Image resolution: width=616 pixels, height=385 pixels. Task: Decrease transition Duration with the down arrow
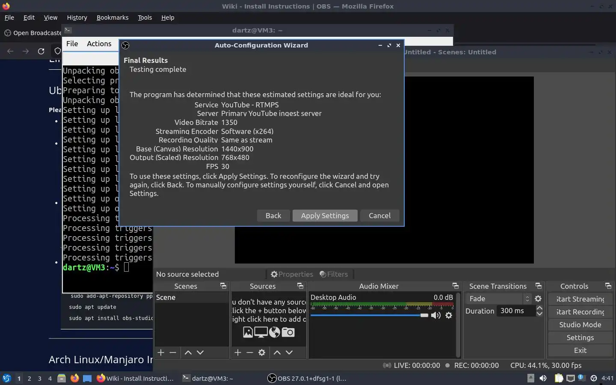click(x=539, y=314)
